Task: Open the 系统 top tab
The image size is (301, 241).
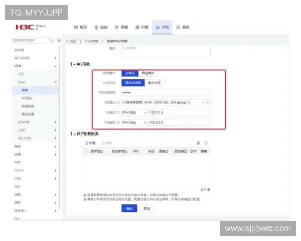Action: click(183, 27)
